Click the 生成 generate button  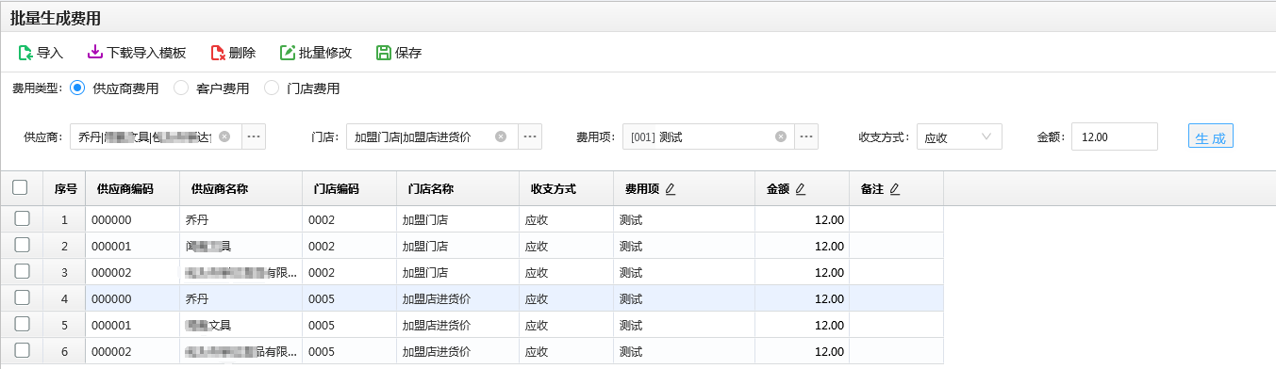tap(1211, 136)
